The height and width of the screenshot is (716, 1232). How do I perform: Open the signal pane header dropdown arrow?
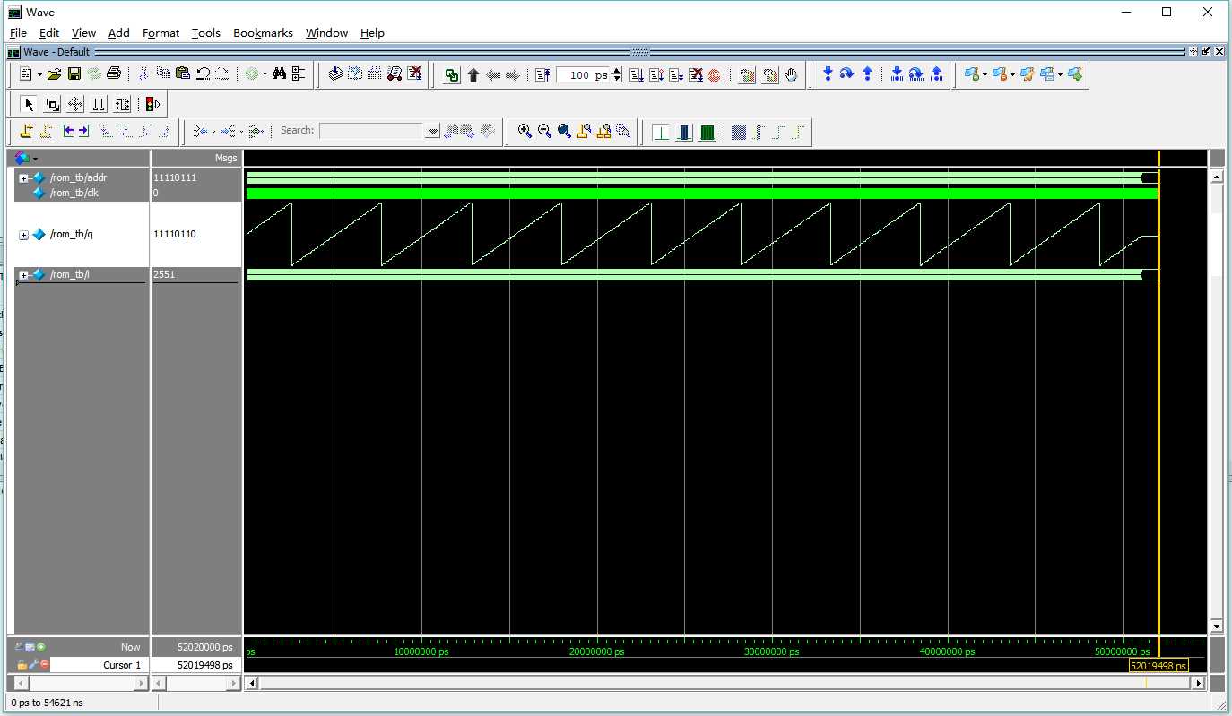[x=35, y=159]
